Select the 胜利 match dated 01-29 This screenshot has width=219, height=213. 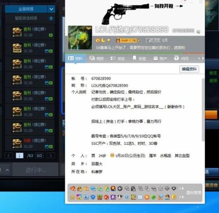click(30, 127)
